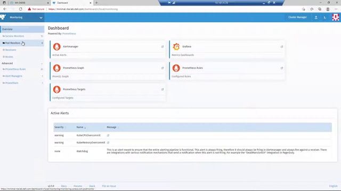Open Pod Monitors in sidebar
The image size is (341, 191).
click(22, 43)
